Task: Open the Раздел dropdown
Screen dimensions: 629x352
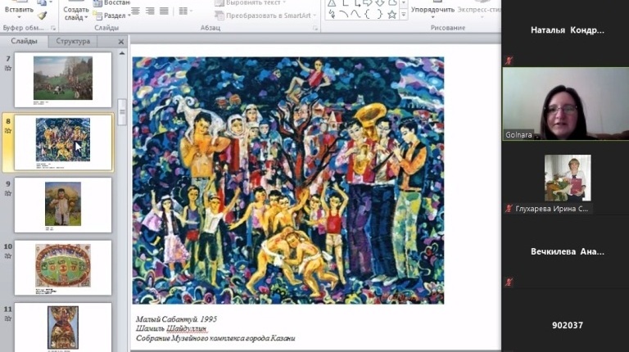Action: point(112,16)
